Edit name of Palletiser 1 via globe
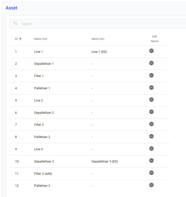This screenshot has width=186, height=197. (x=151, y=88)
